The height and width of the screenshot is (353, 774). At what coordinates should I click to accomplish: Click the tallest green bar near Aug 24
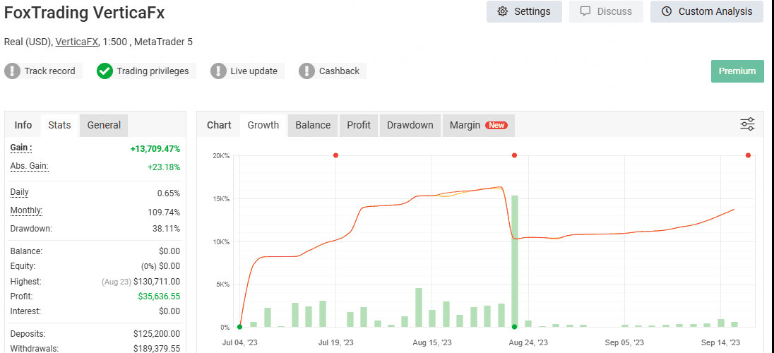click(514, 261)
